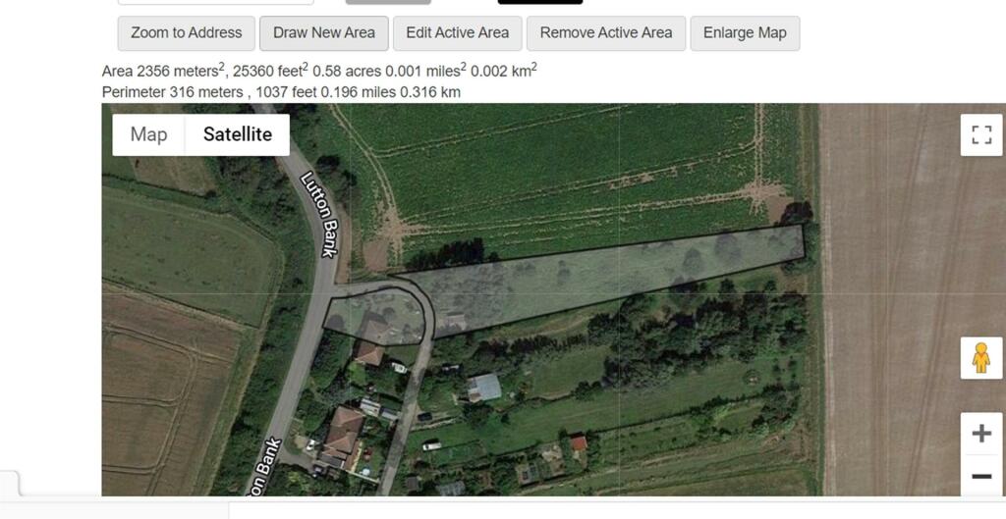Select the Street View pegman icon
The height and width of the screenshot is (519, 1006).
coord(981,357)
